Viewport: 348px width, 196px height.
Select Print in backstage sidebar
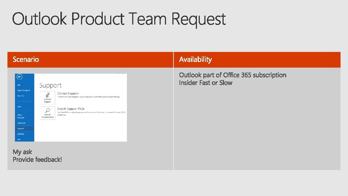(x=19, y=107)
